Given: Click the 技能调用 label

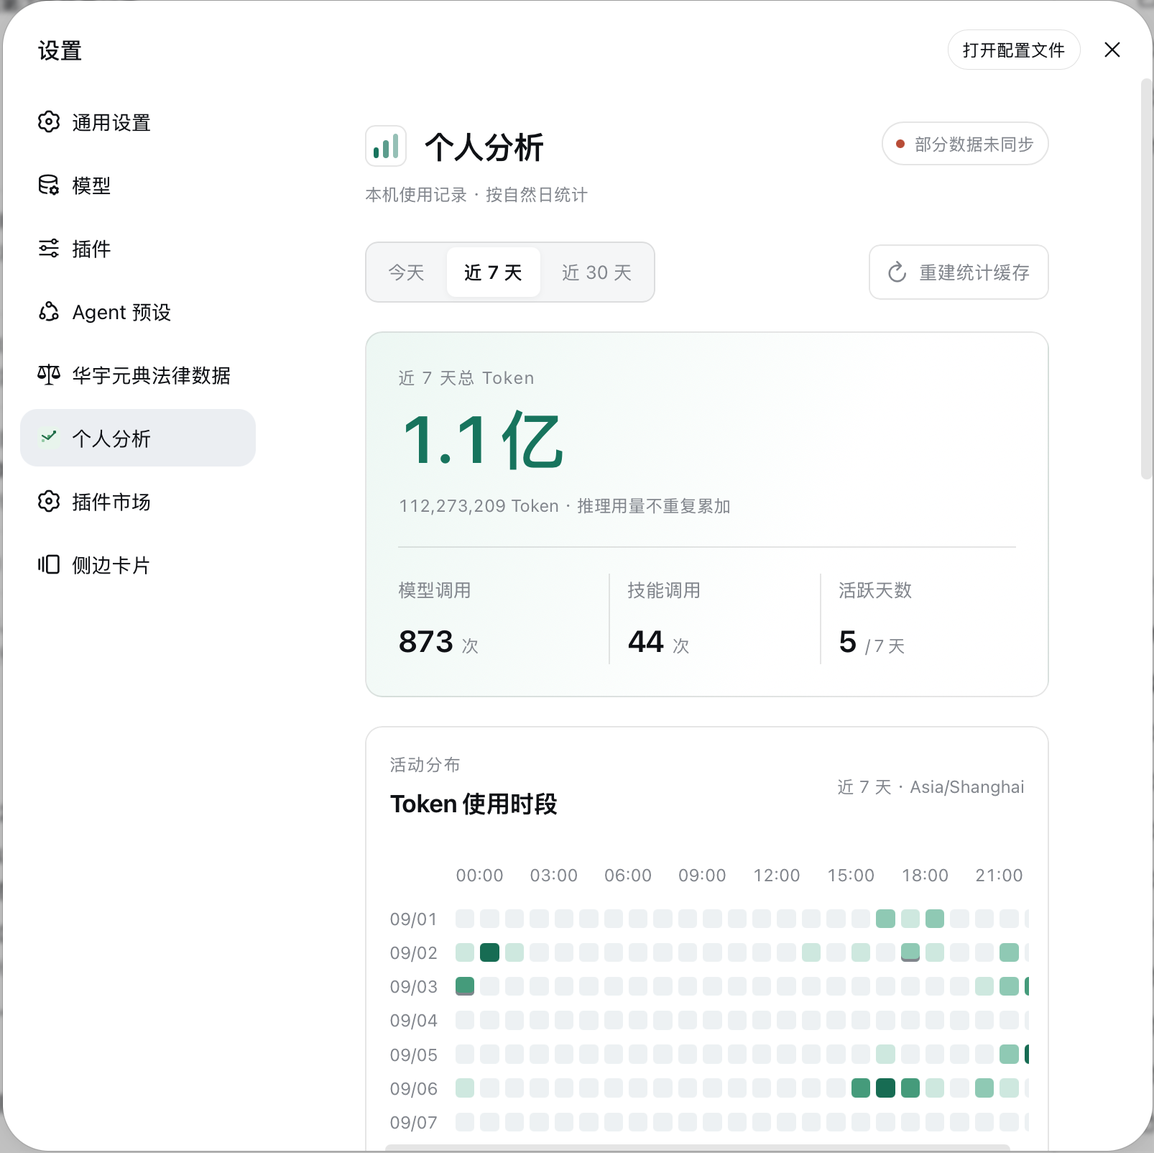Looking at the screenshot, I should 664,590.
